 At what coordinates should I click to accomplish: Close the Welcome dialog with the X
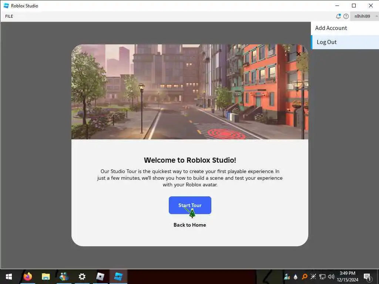pyautogui.click(x=299, y=54)
